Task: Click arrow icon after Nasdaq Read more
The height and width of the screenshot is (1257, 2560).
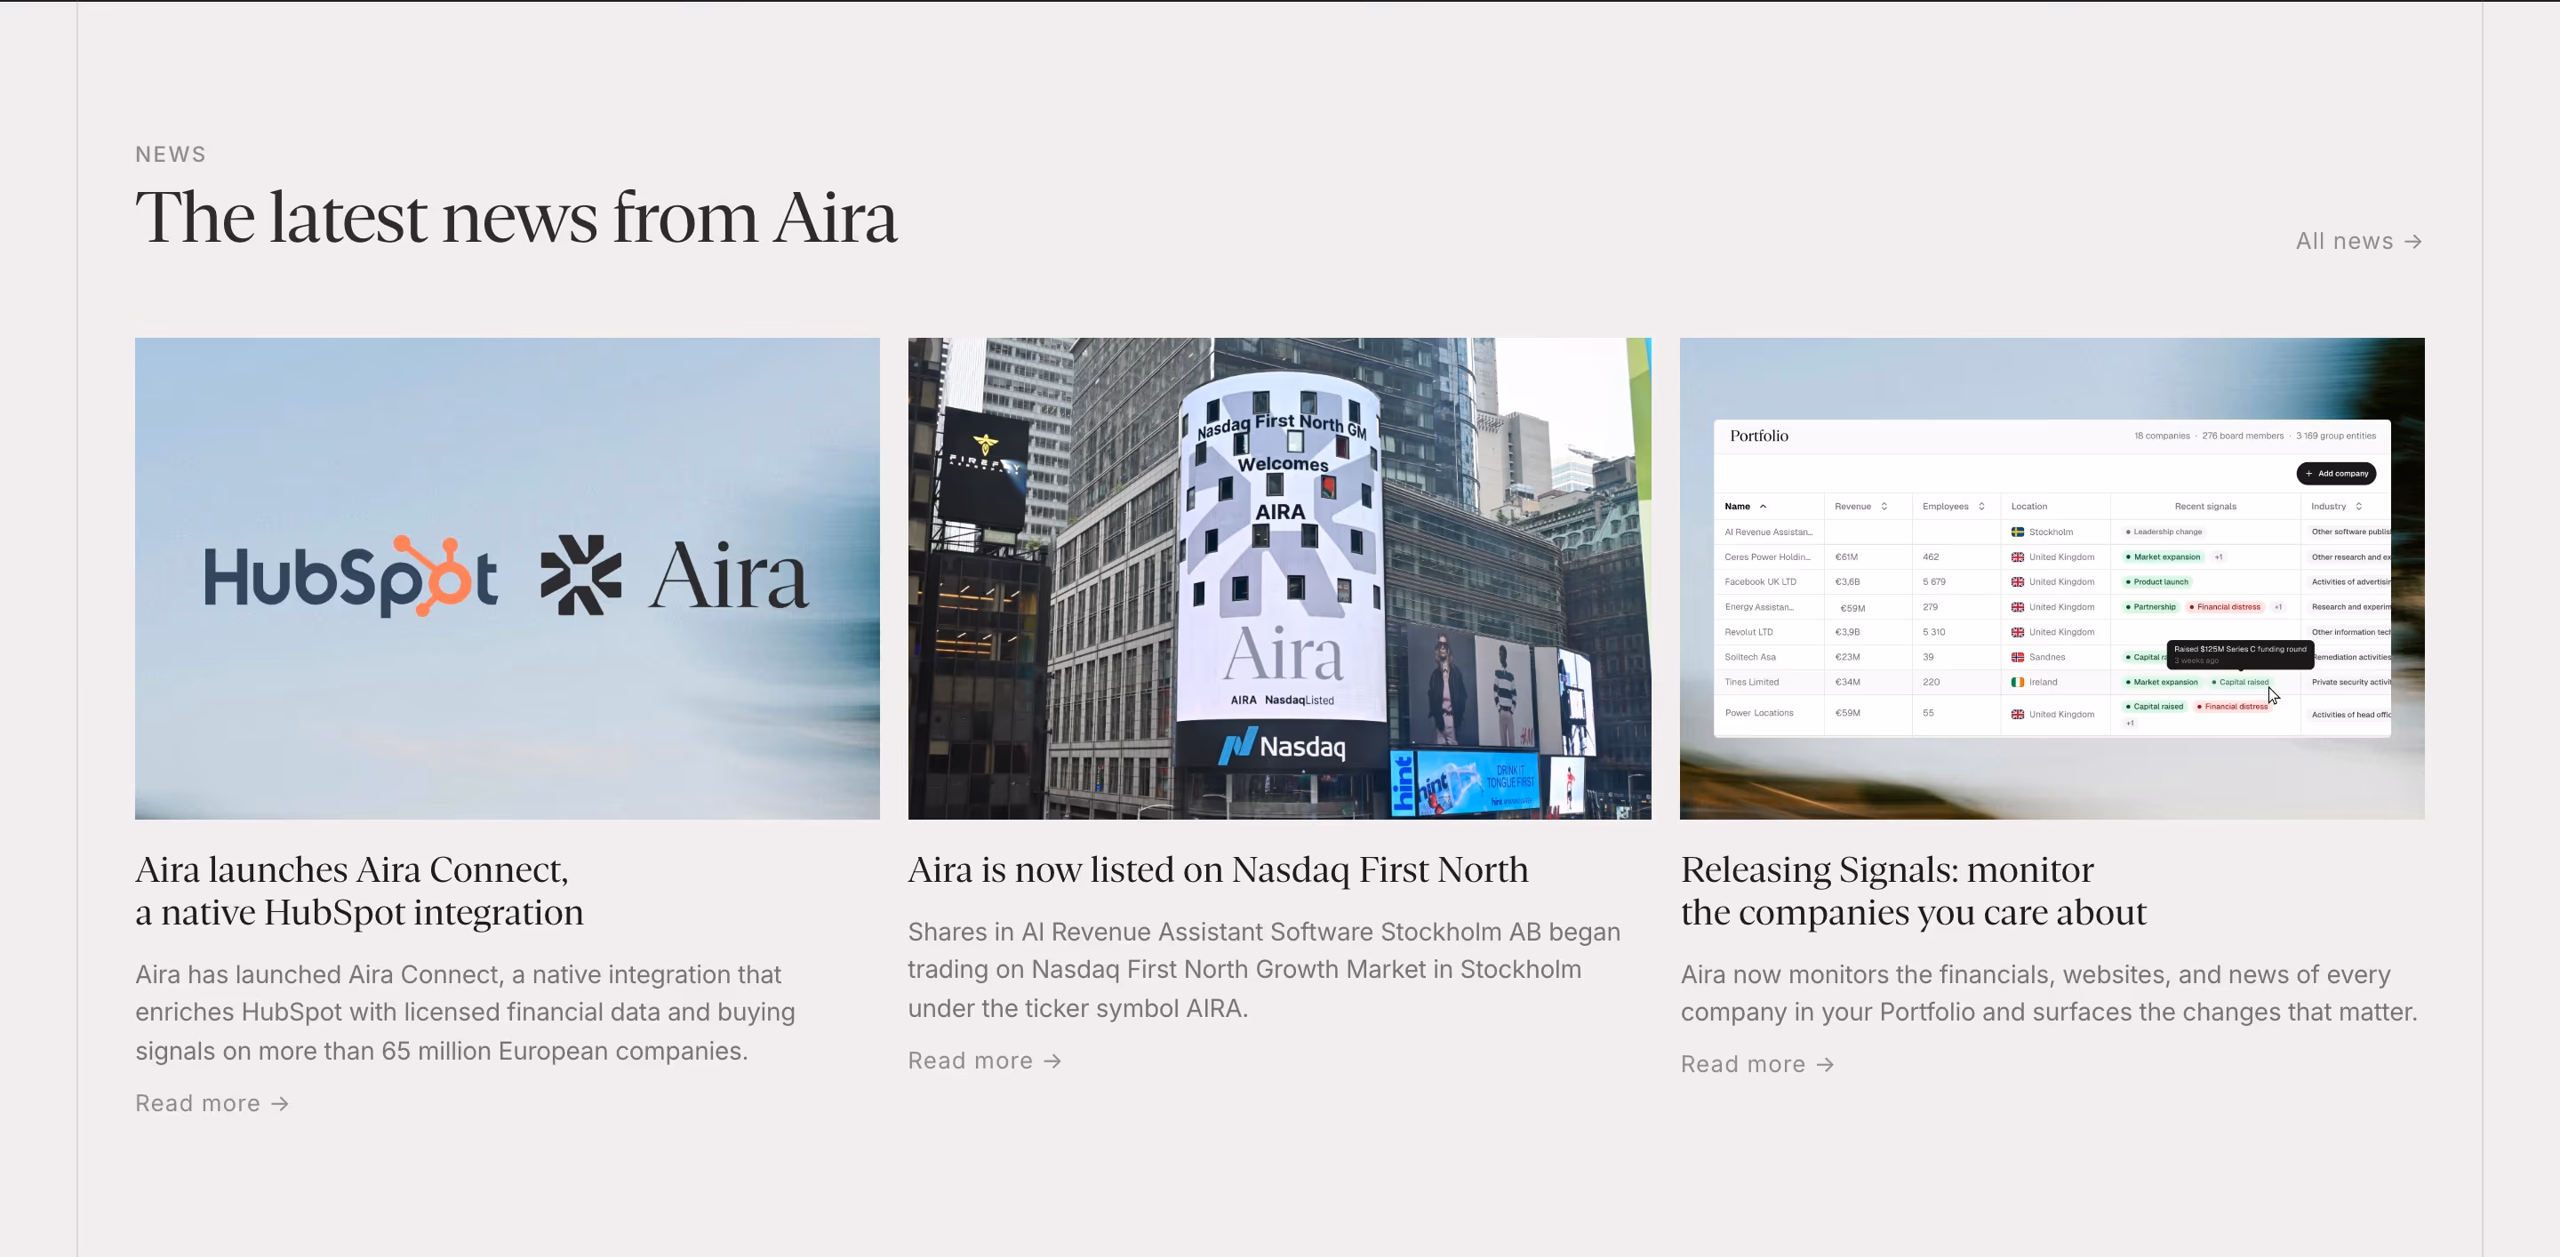Action: tap(1052, 1061)
